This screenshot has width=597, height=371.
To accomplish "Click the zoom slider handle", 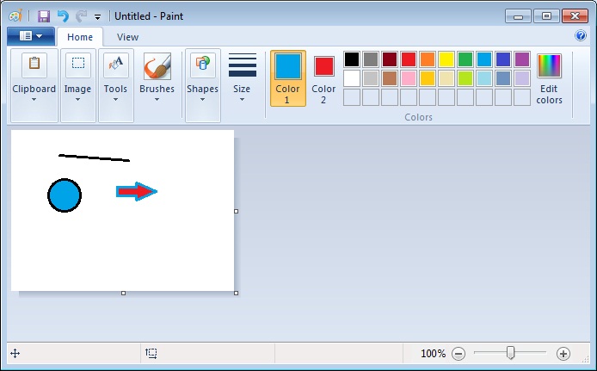I will [x=511, y=353].
